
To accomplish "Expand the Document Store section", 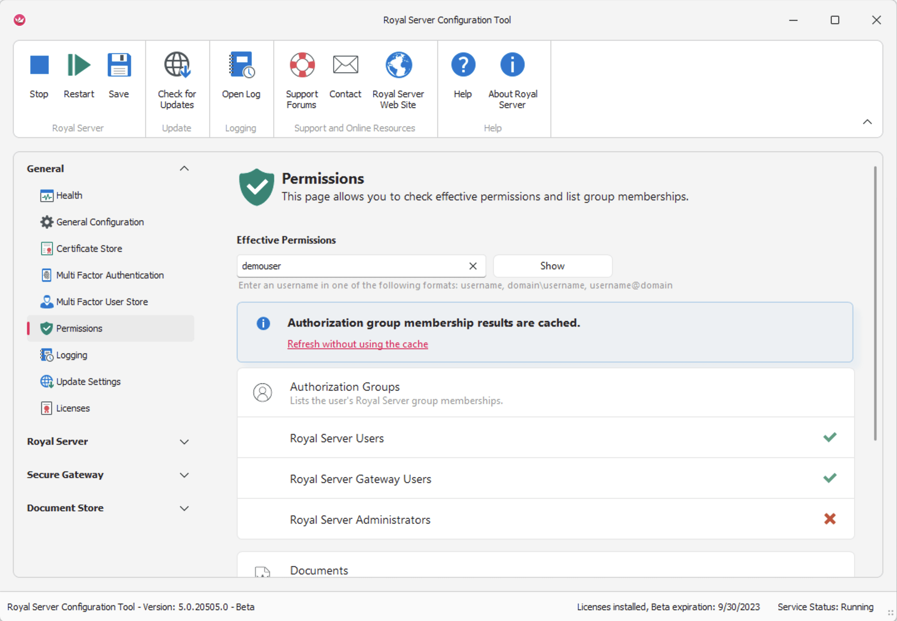I will click(x=184, y=508).
